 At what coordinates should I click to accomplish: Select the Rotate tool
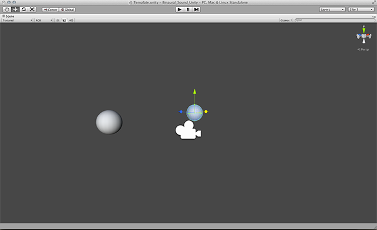tap(24, 9)
